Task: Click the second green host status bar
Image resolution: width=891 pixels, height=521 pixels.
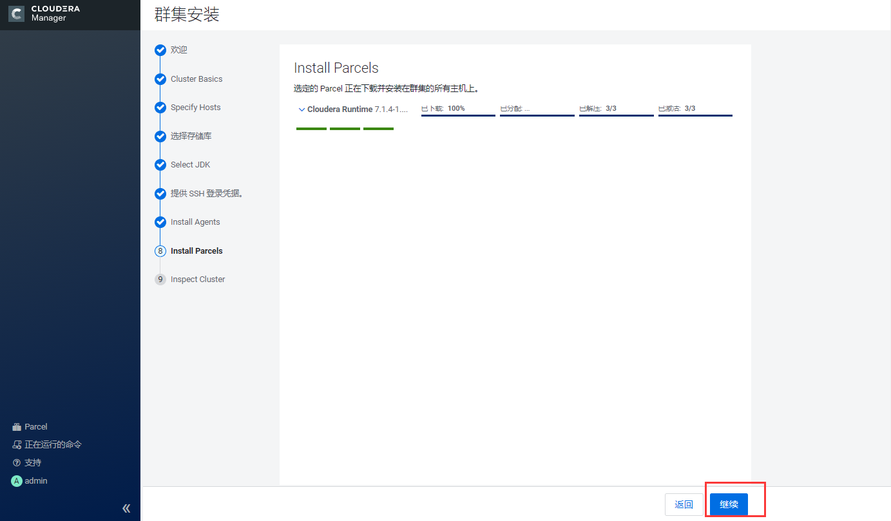Action: click(x=345, y=129)
